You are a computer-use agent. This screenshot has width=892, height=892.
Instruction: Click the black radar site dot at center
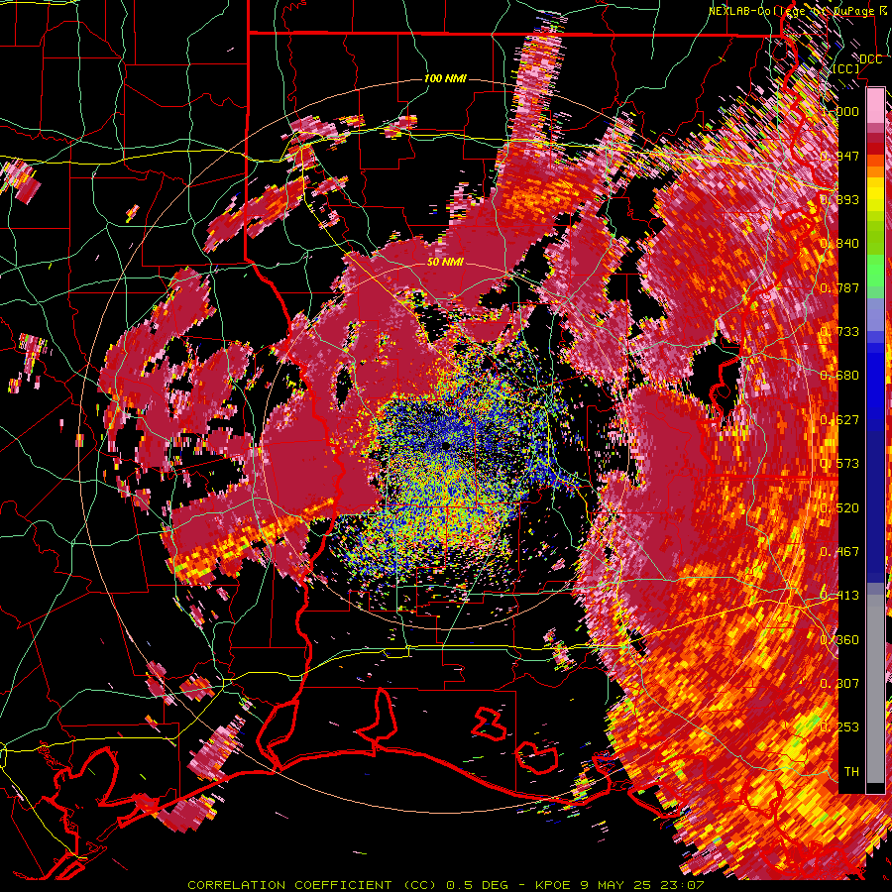(x=445, y=445)
